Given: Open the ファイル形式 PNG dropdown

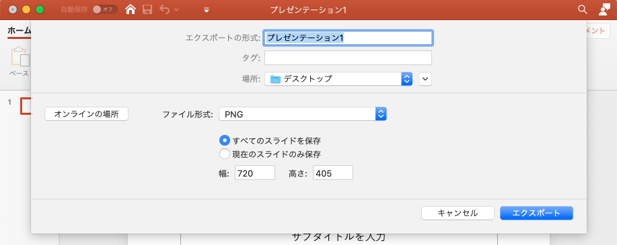Looking at the screenshot, I should [303, 114].
